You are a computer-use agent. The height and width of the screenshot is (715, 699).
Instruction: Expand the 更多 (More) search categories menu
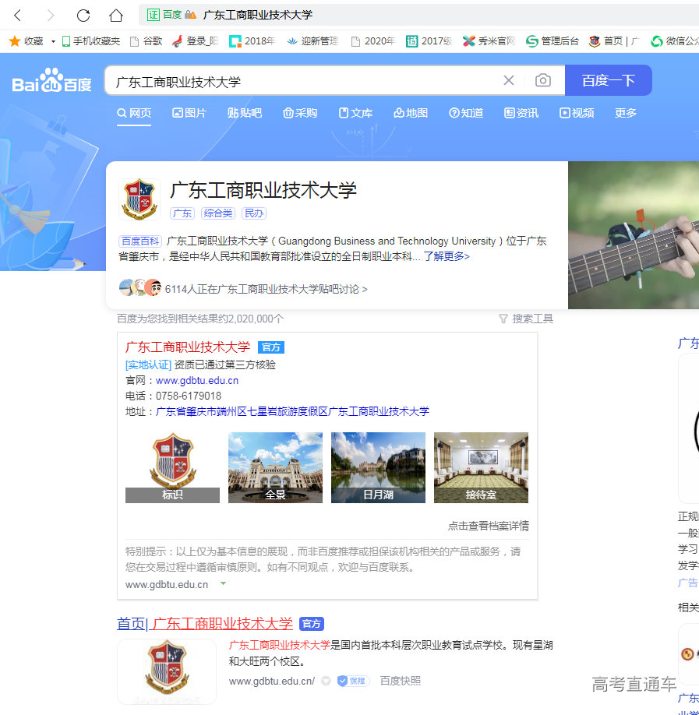point(625,112)
